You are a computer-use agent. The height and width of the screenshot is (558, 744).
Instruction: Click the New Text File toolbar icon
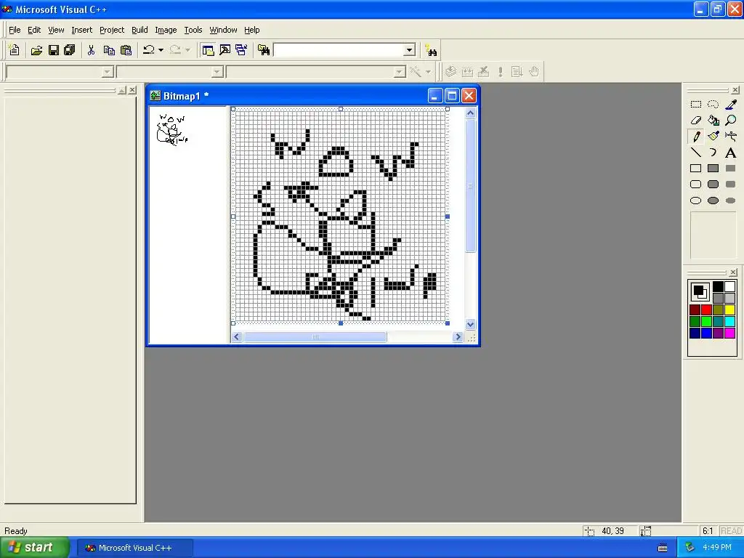coord(15,50)
